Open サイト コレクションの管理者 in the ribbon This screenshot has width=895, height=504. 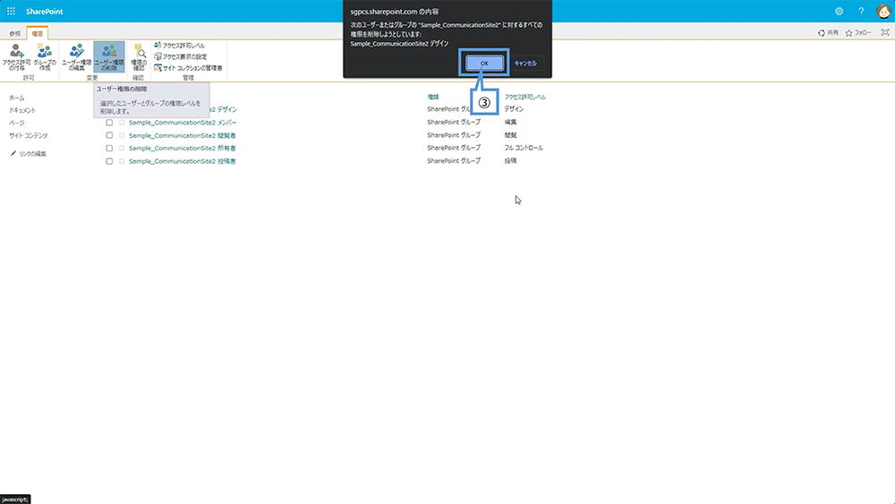click(188, 67)
